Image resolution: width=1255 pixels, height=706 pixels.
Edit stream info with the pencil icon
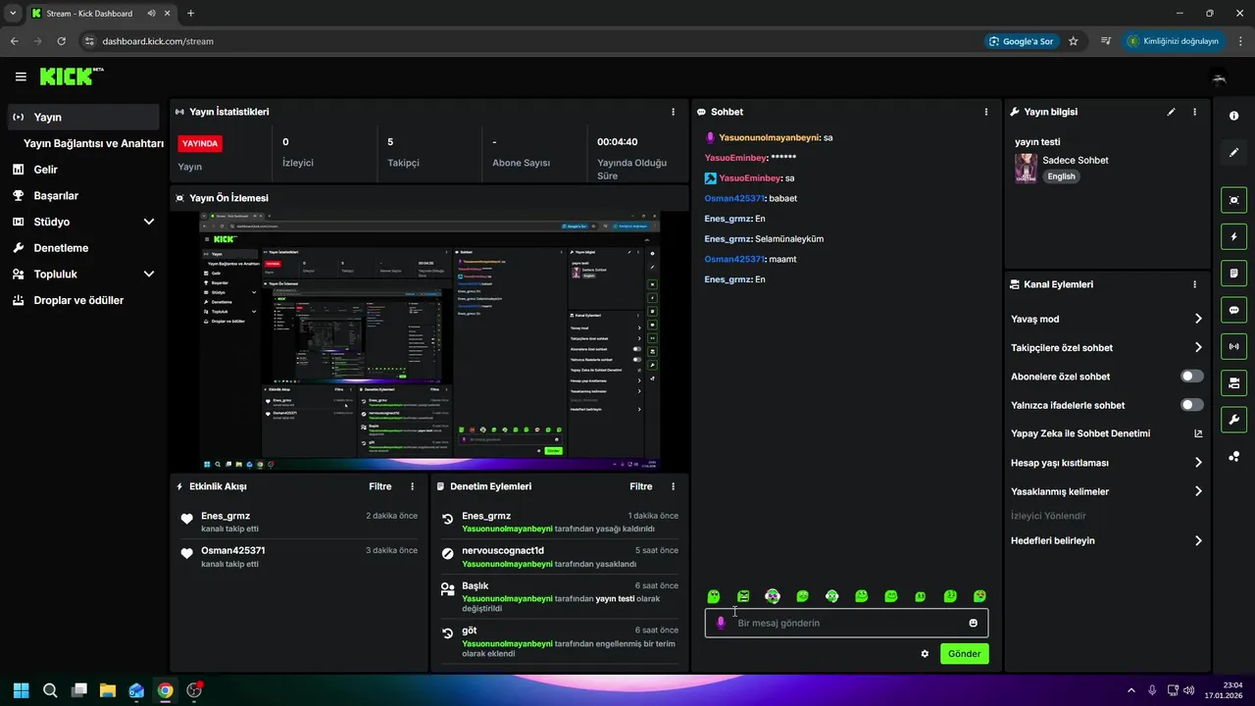(x=1171, y=112)
